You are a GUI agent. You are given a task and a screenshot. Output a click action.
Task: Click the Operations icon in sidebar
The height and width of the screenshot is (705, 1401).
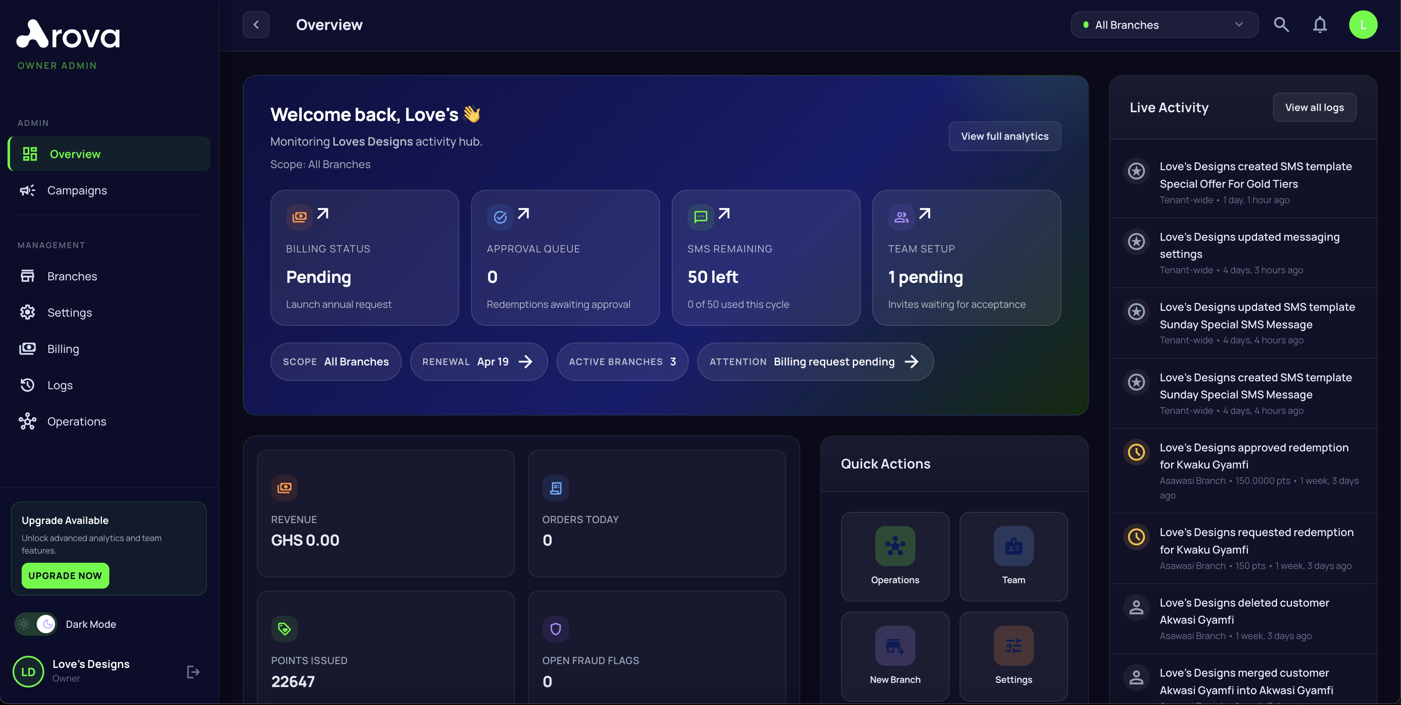click(x=28, y=421)
